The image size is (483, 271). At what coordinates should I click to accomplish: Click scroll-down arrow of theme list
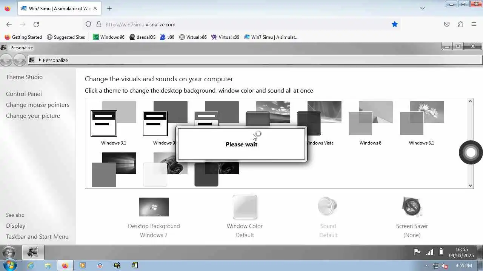471,185
